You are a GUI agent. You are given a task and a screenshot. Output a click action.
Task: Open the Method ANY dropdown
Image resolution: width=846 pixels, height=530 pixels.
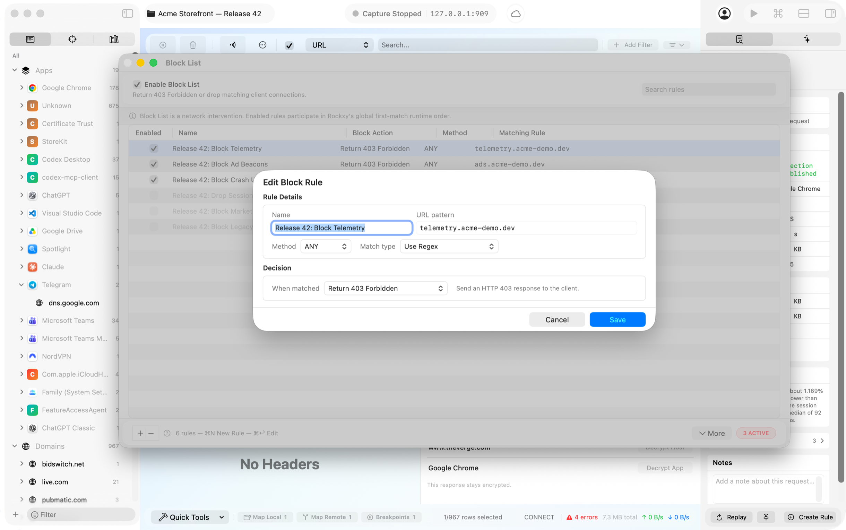click(x=326, y=246)
